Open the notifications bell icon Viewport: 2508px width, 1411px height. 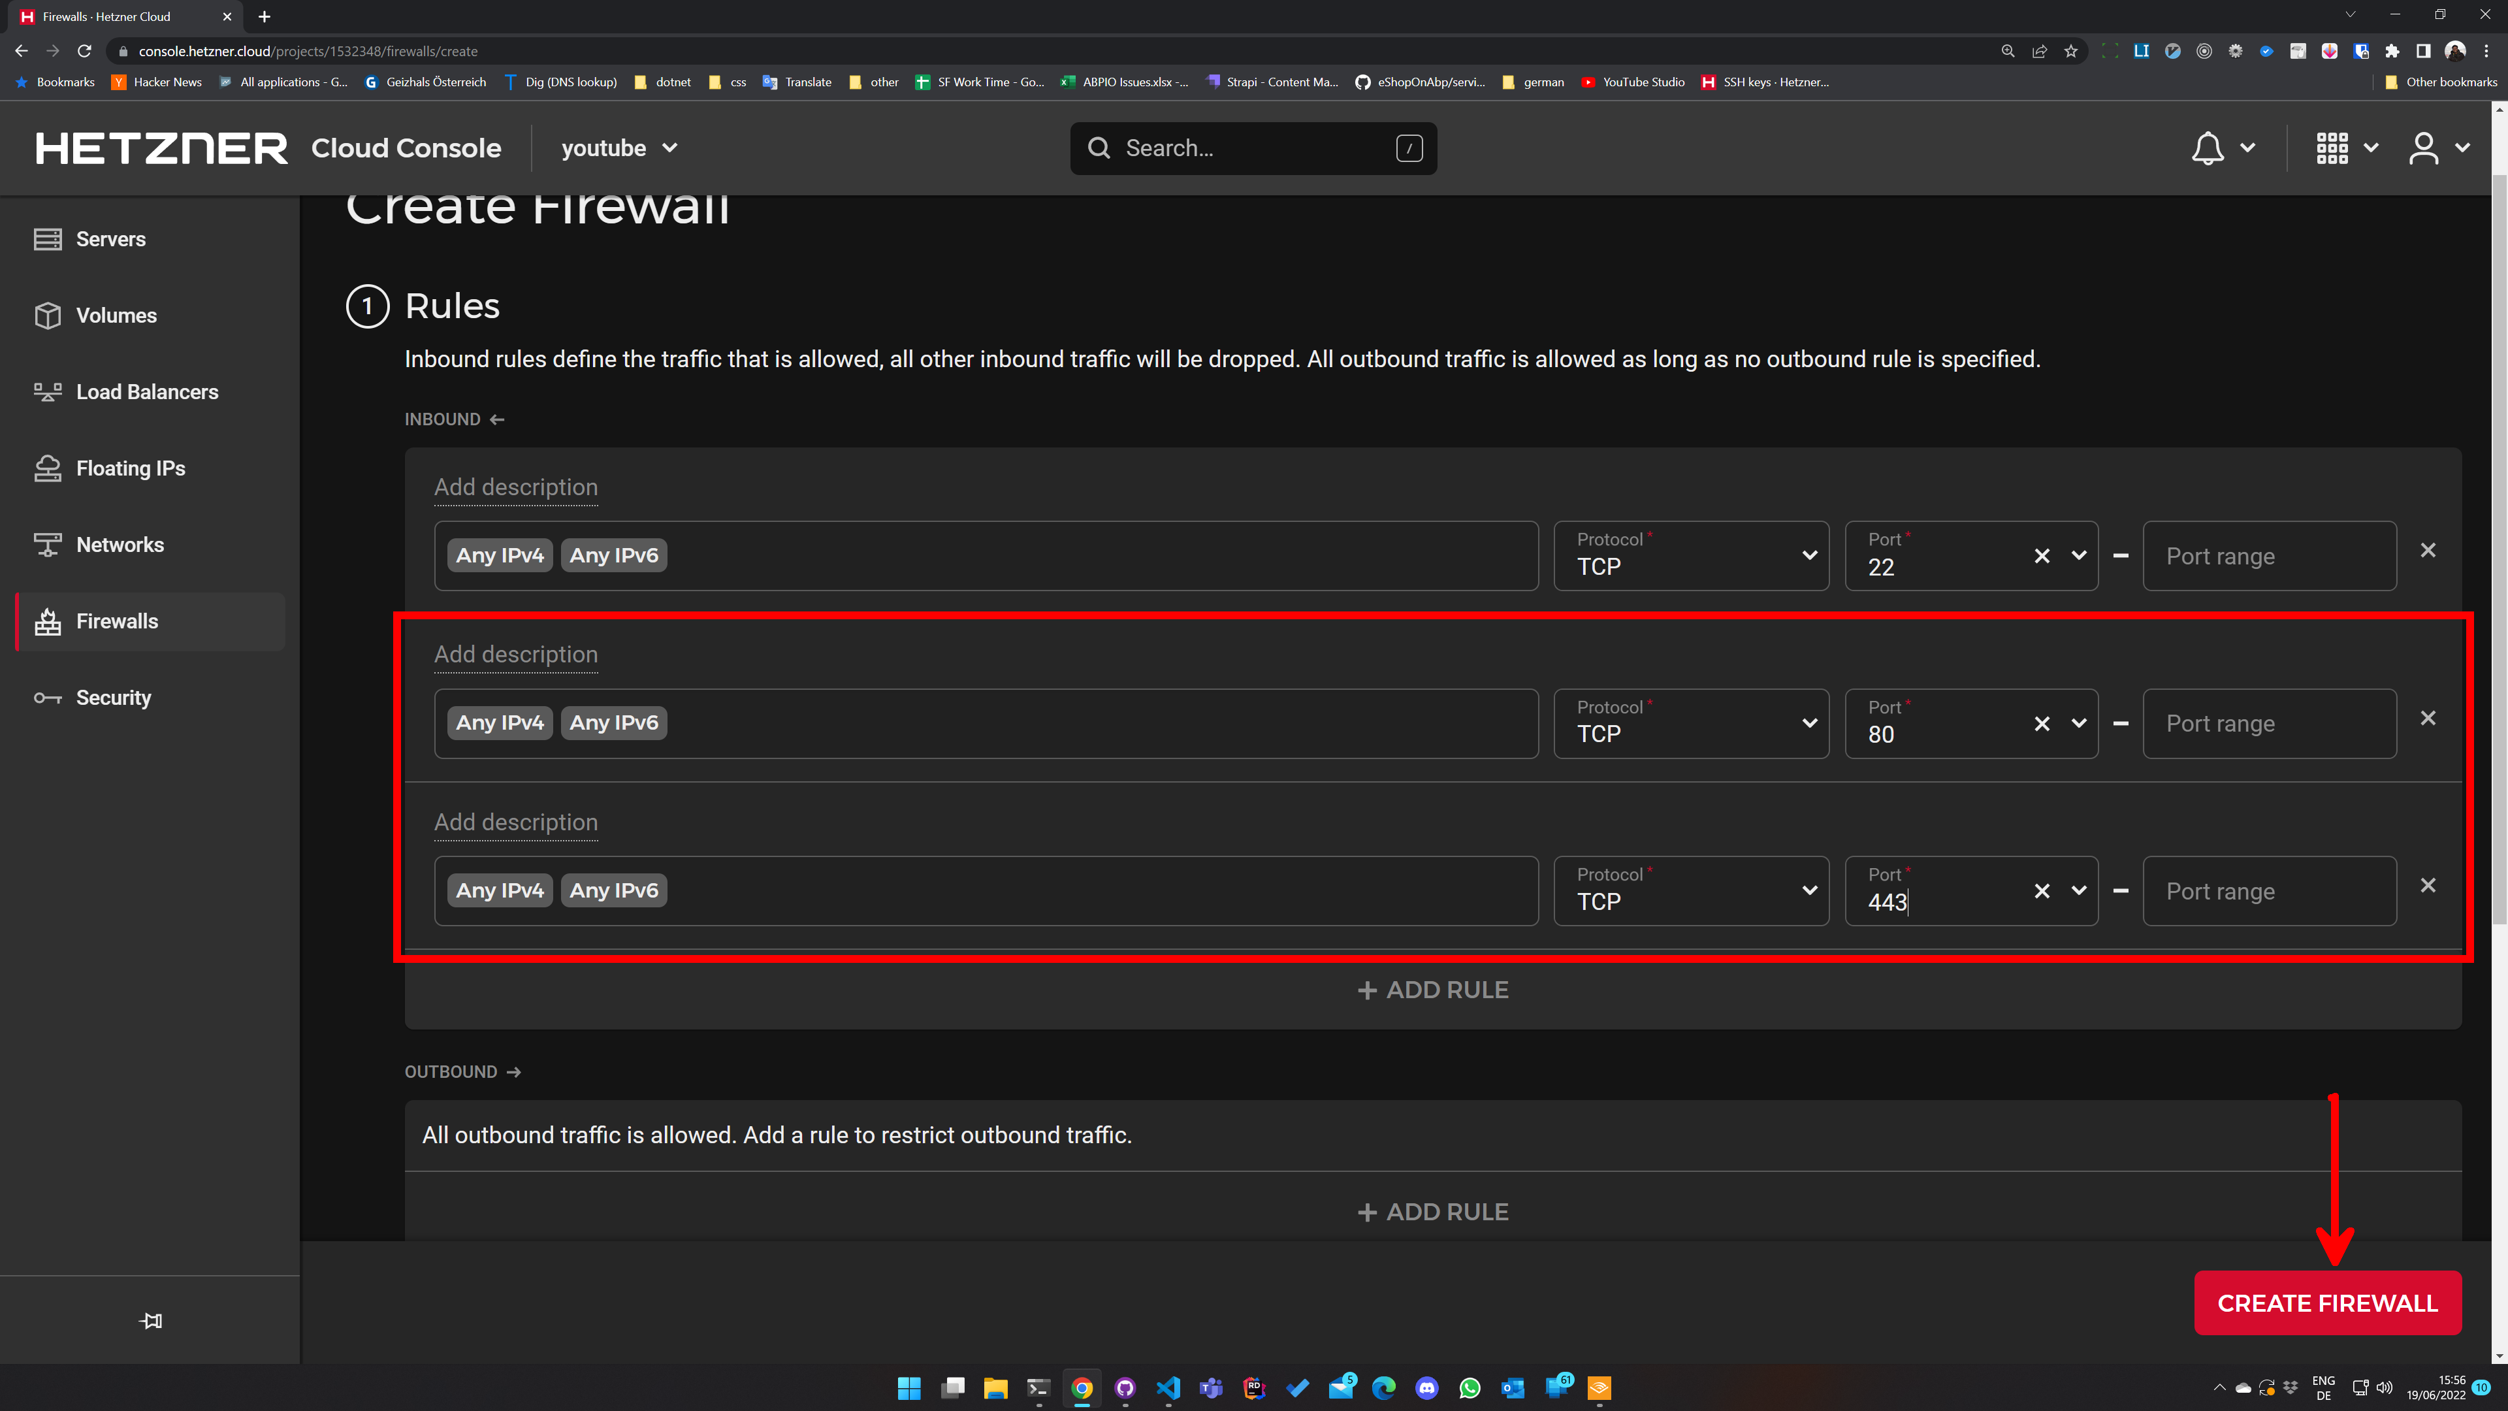(2207, 148)
